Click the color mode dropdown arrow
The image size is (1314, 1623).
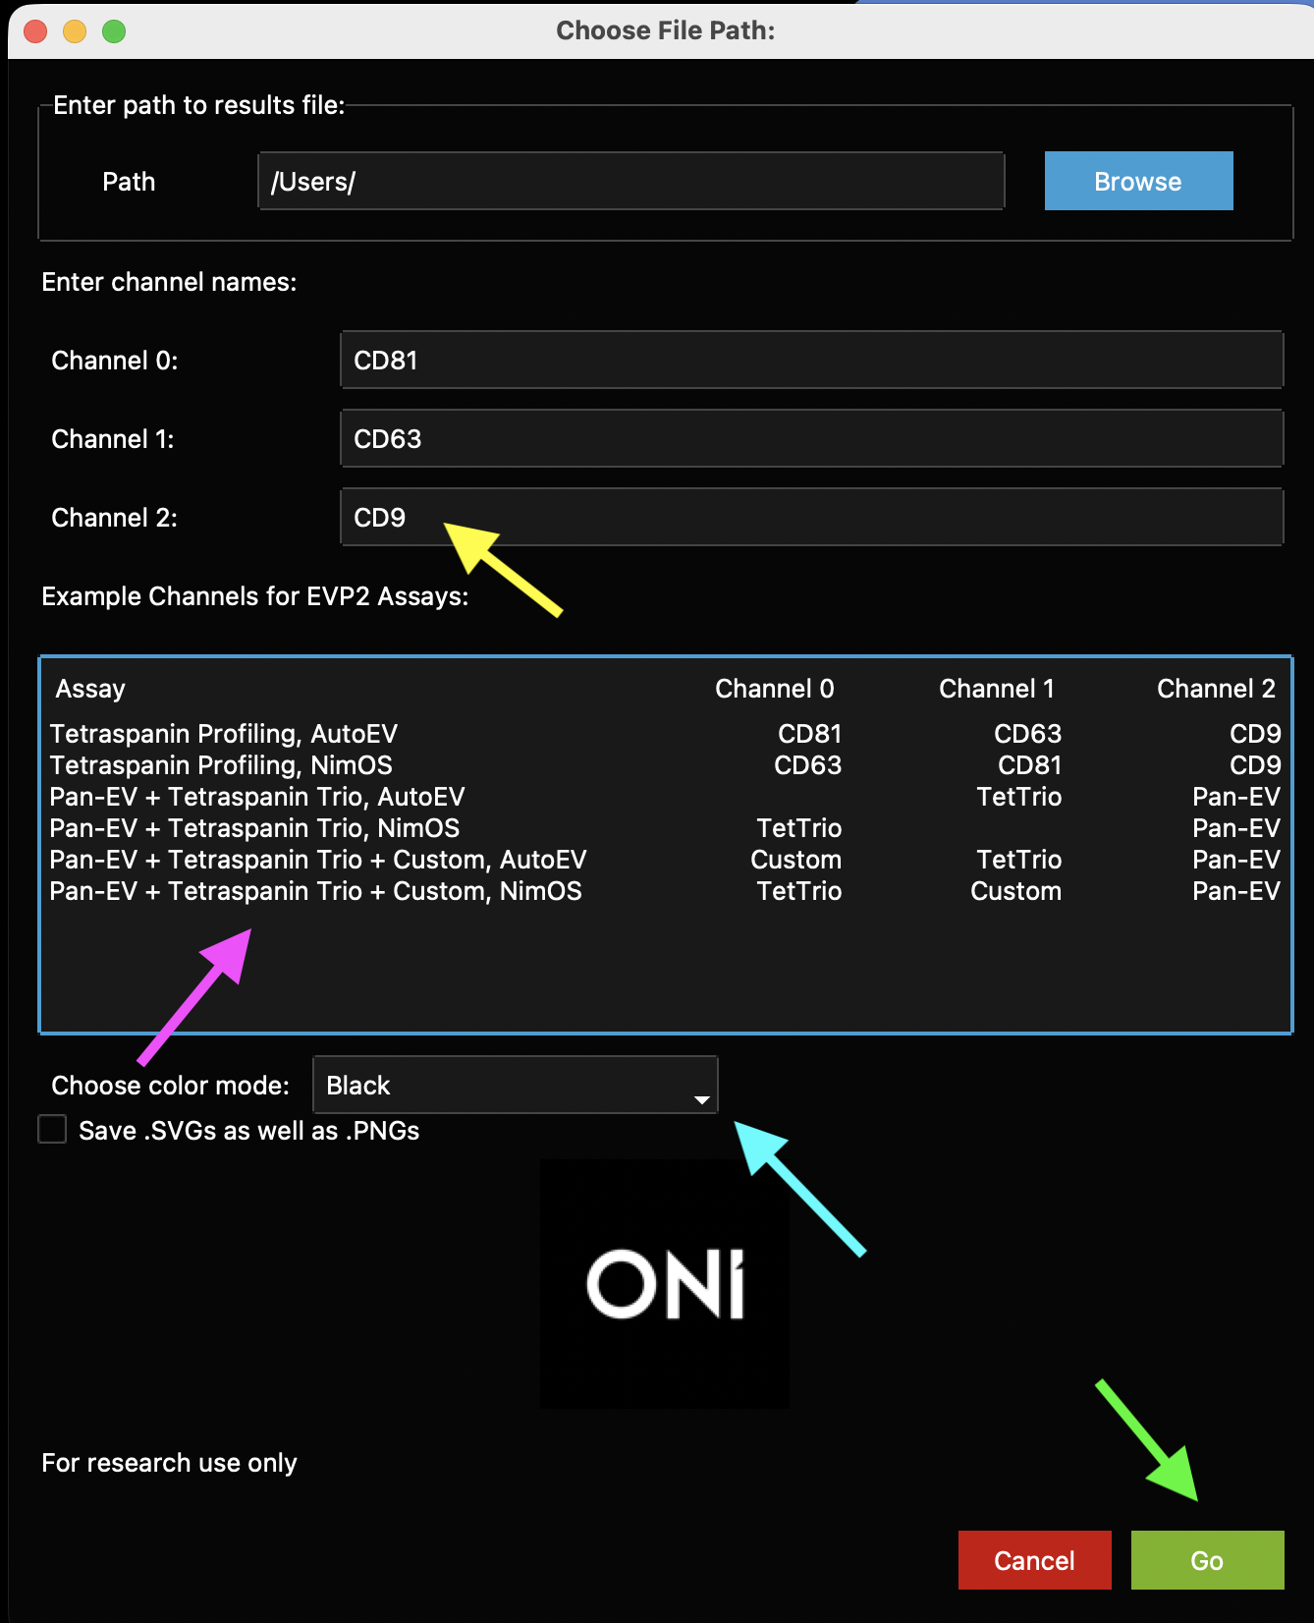[x=701, y=1098]
